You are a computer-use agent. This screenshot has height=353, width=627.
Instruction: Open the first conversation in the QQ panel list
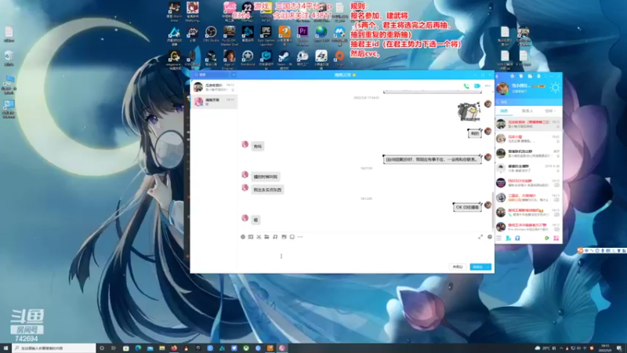[528, 124]
